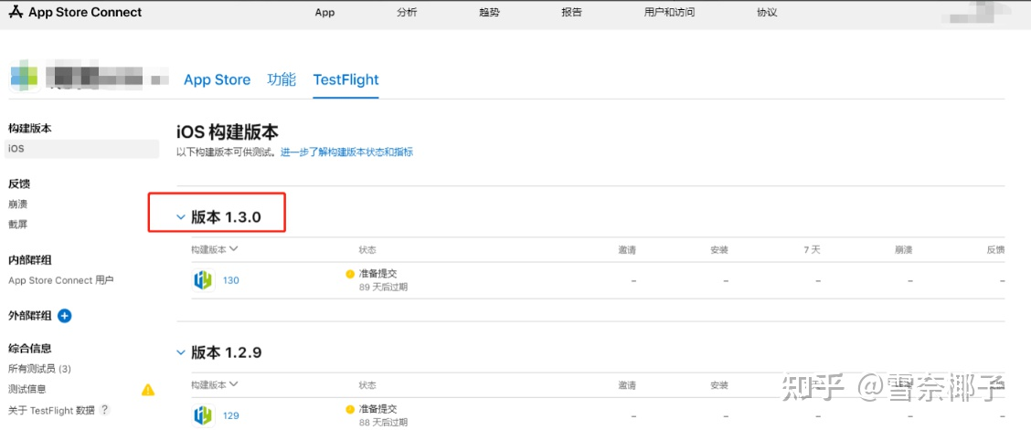The width and height of the screenshot is (1031, 430).
Task: Select iOS under 构建版本 sidebar
Action: tap(81, 149)
